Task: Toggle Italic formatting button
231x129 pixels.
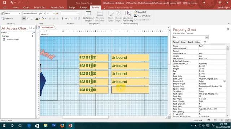Action: click(x=28, y=19)
